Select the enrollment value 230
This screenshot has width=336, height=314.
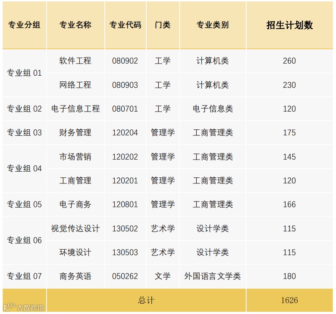pyautogui.click(x=289, y=85)
